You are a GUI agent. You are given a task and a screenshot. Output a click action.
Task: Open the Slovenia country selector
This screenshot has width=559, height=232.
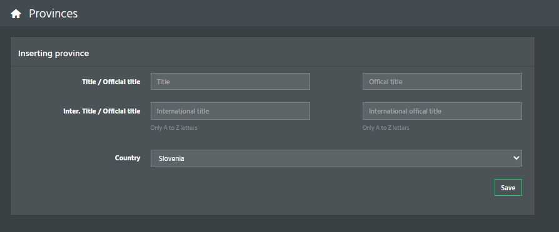pos(336,158)
